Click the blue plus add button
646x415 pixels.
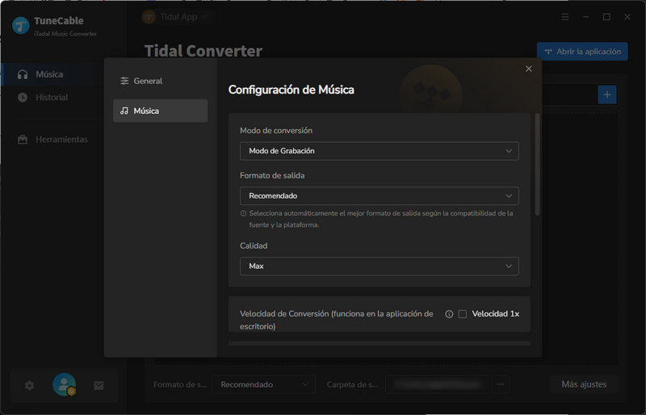point(607,94)
